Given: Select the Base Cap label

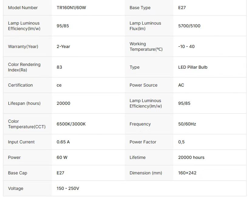Looking at the screenshot, I should point(18,173).
